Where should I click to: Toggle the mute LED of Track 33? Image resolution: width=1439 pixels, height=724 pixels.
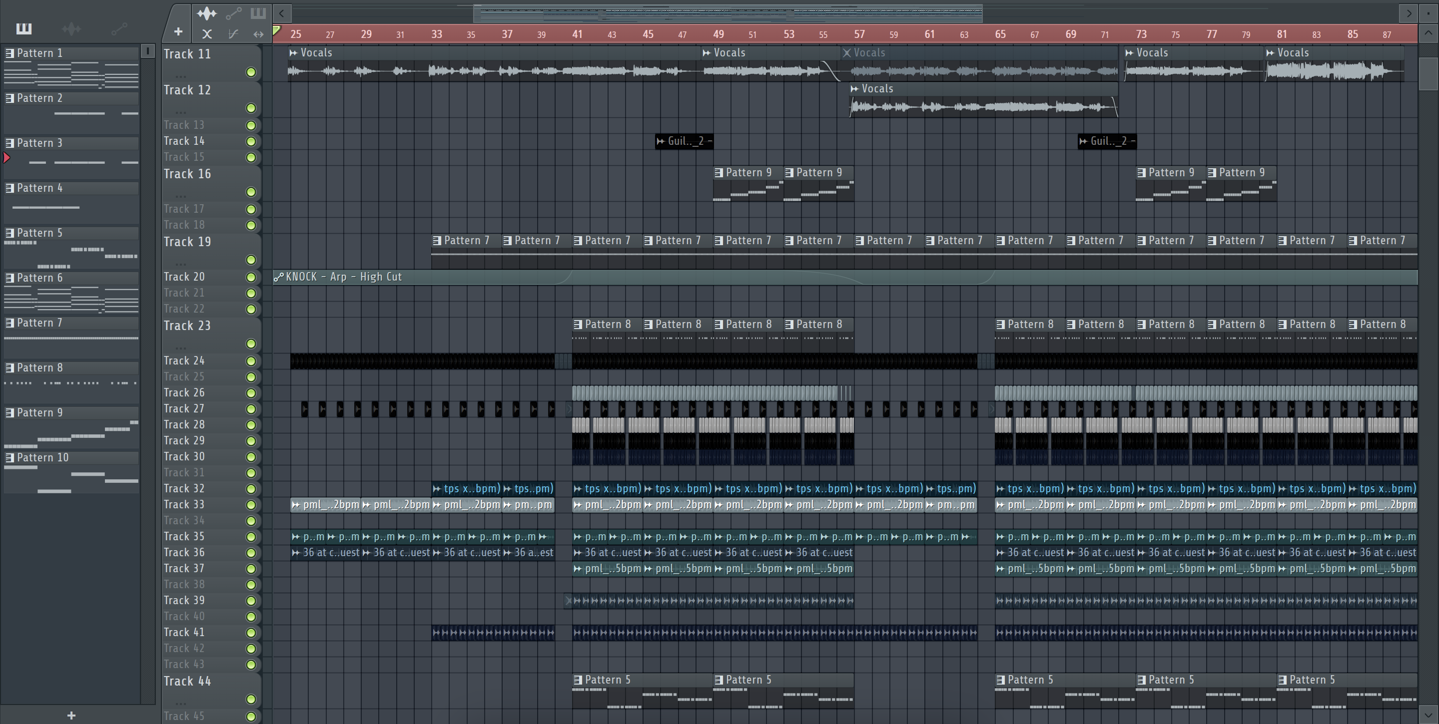pyautogui.click(x=251, y=505)
